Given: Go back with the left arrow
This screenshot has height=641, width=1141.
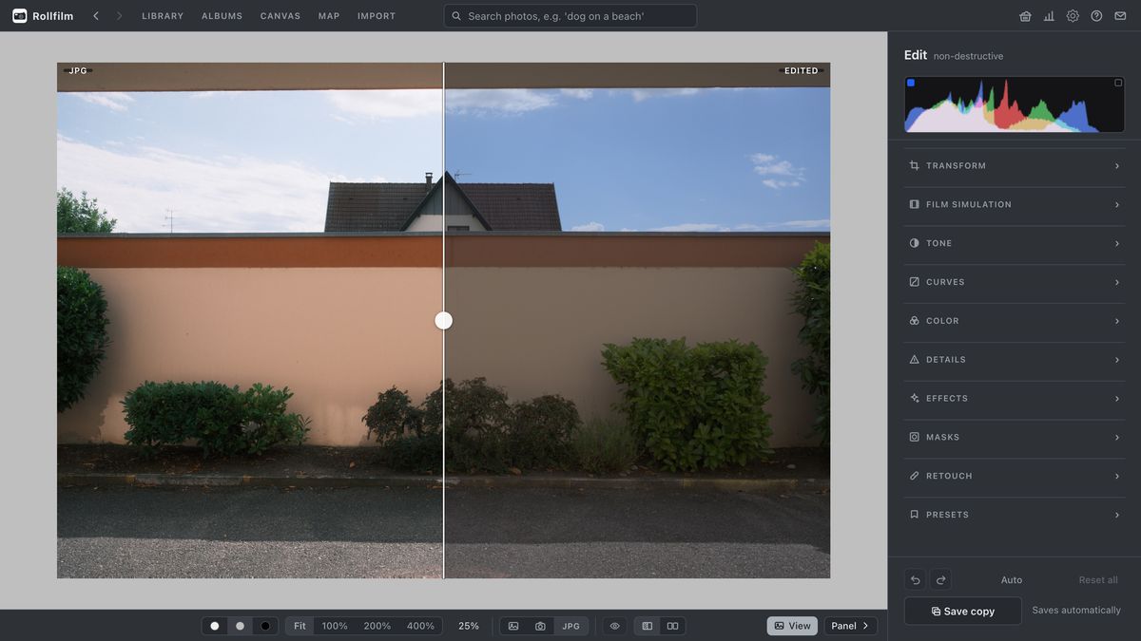Looking at the screenshot, I should pos(96,16).
